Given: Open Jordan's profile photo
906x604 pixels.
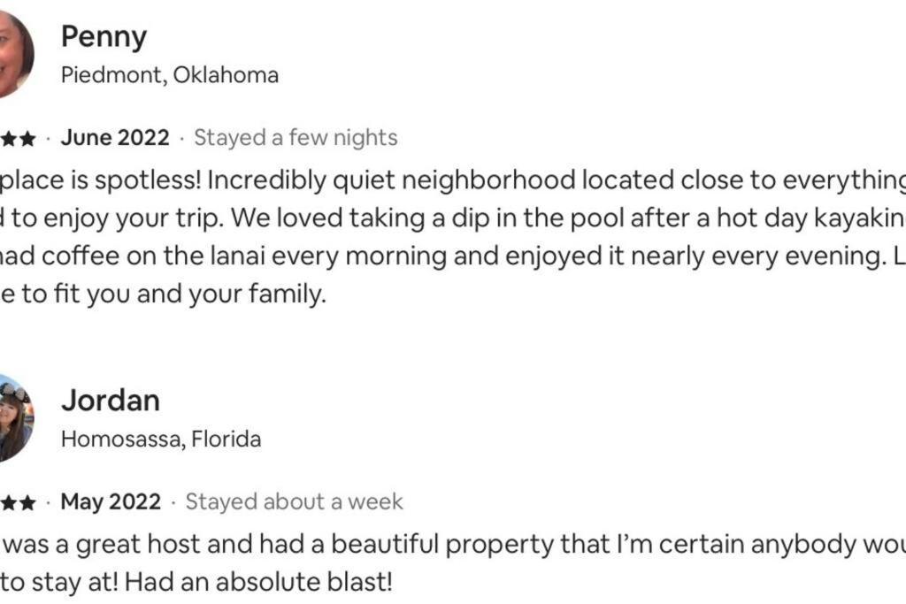Looking at the screenshot, I should point(16,418).
